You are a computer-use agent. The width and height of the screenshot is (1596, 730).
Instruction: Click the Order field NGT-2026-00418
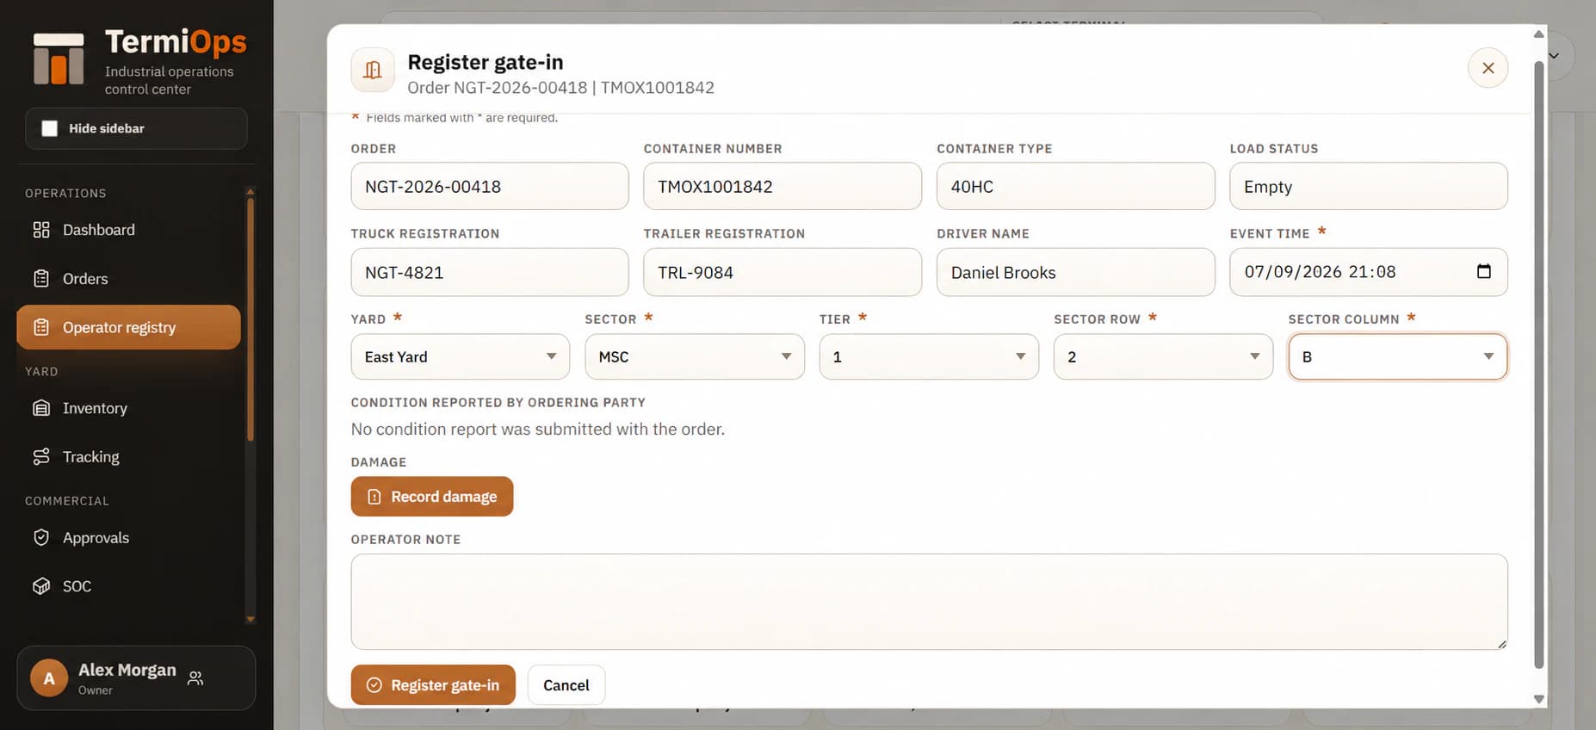(490, 186)
